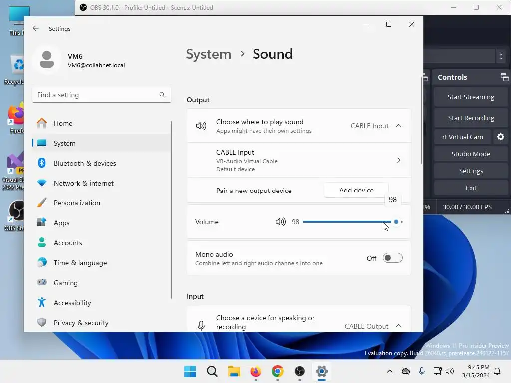Screen dimensions: 511x383
Task: Show hidden icons in system tray
Action: pyautogui.click(x=389, y=371)
